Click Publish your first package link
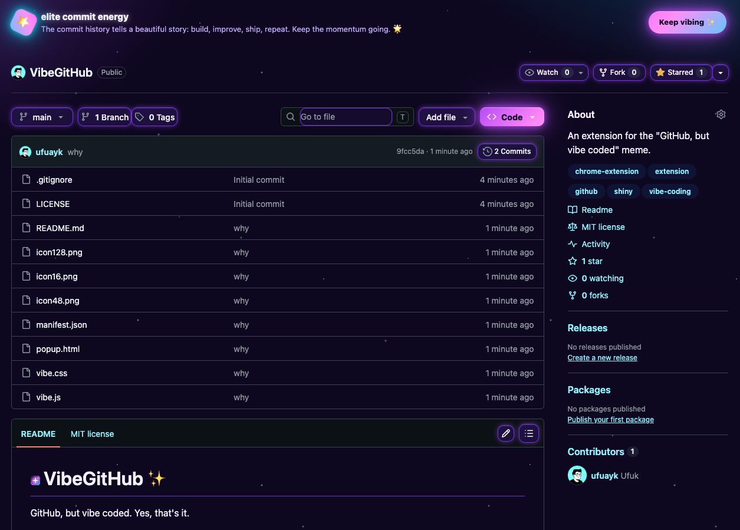 (611, 420)
